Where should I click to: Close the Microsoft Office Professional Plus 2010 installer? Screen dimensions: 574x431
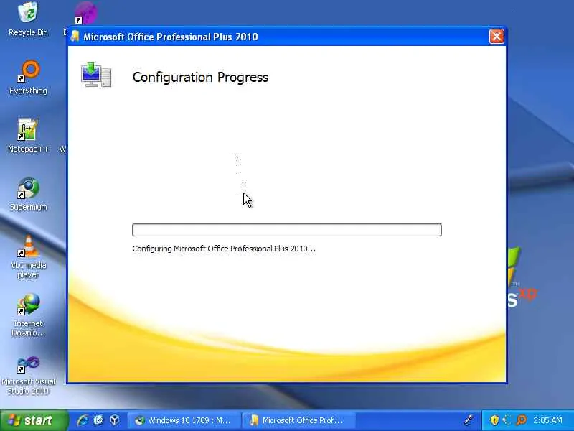pyautogui.click(x=497, y=37)
